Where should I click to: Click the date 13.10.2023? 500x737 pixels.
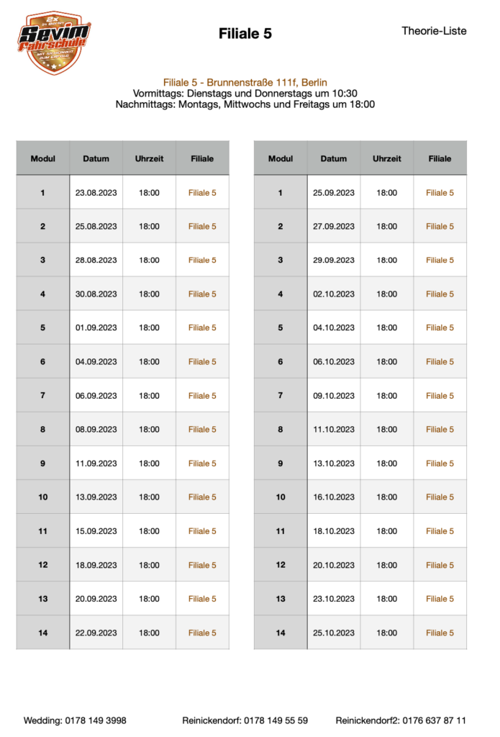tap(334, 464)
